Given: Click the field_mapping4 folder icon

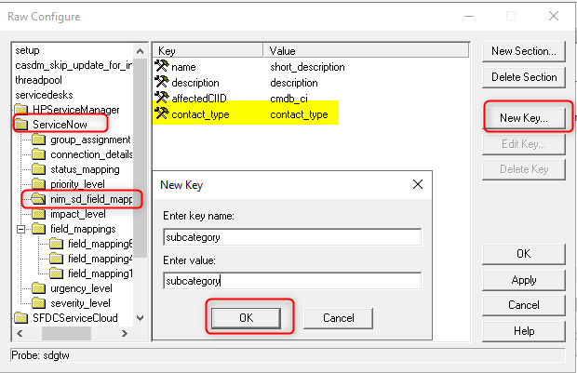Looking at the screenshot, I should [56, 259].
